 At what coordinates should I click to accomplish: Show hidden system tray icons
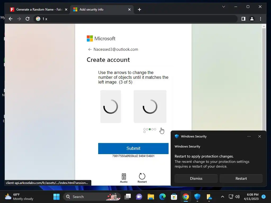[x=222, y=197]
